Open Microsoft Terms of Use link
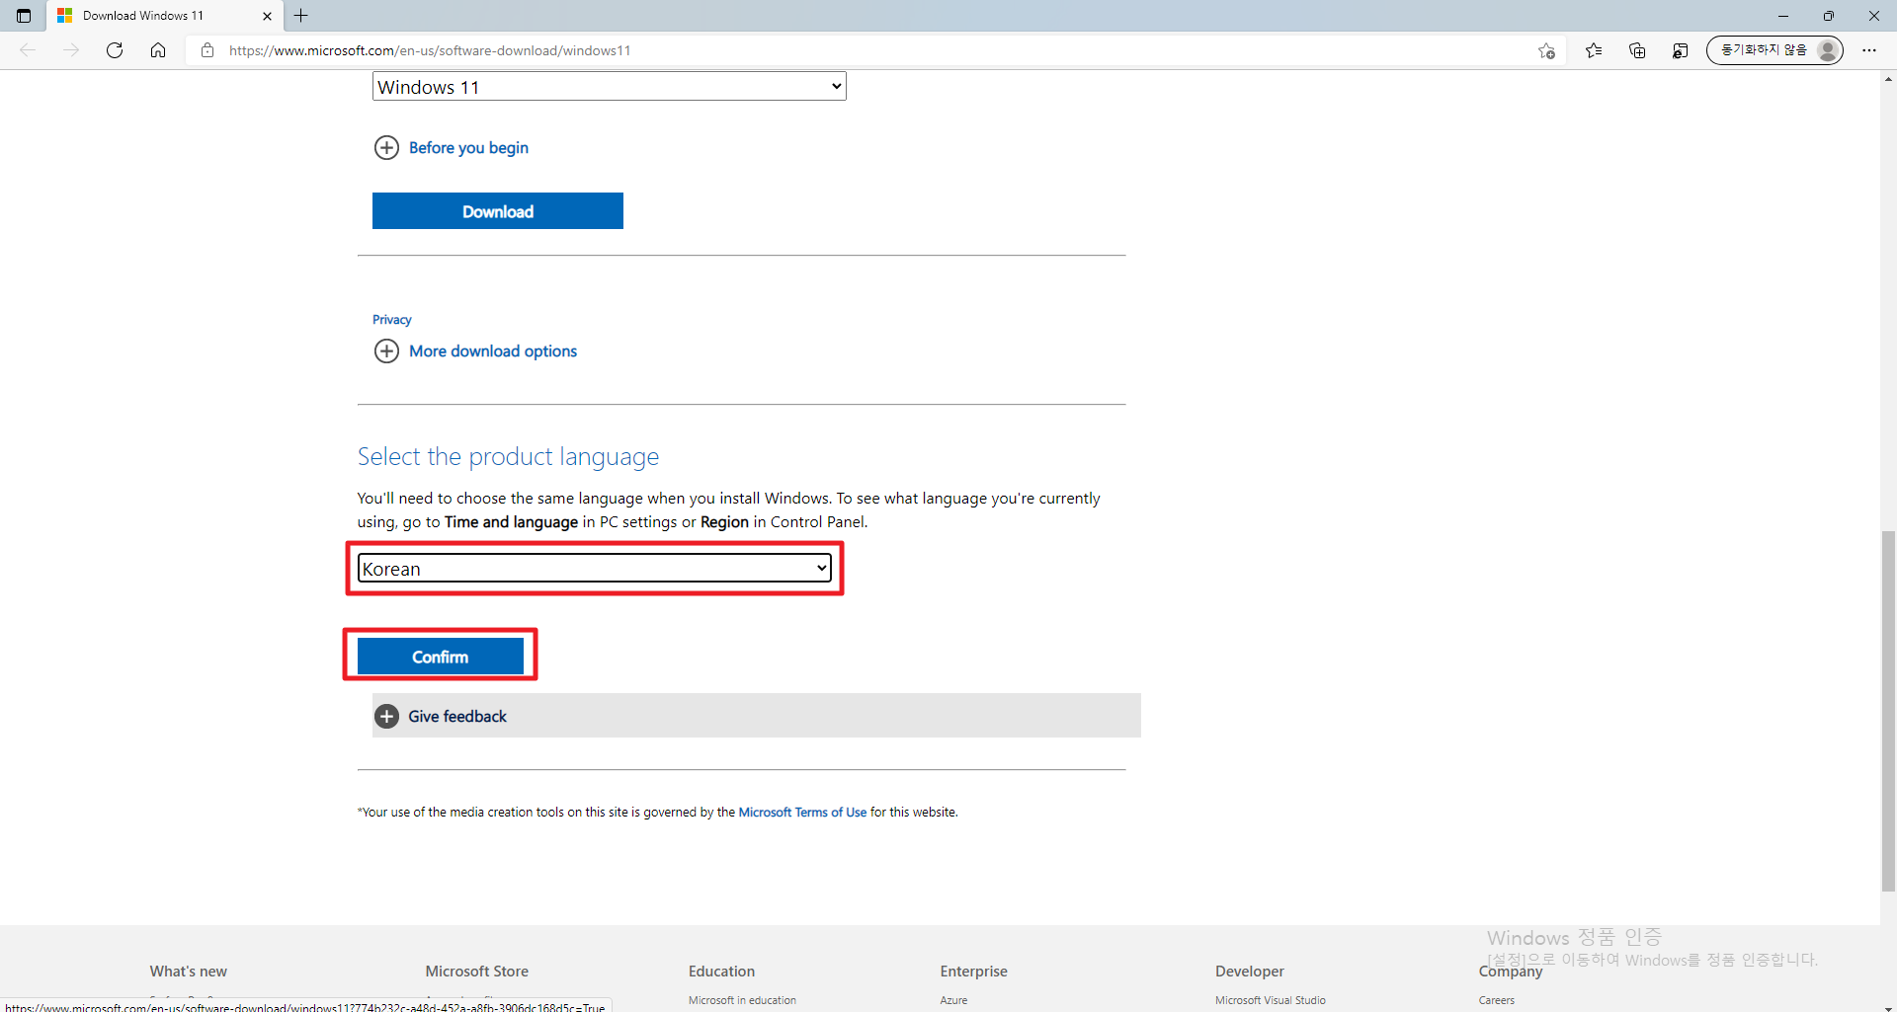Screen dimensions: 1897x1012 [x=802, y=813]
